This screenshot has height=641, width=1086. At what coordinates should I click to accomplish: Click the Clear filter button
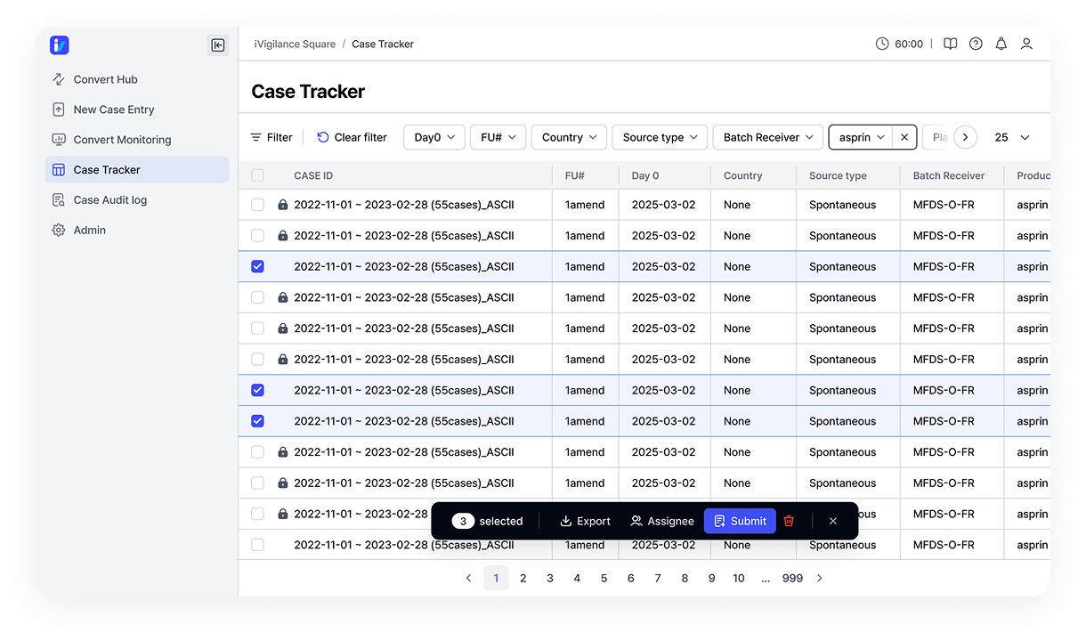(x=352, y=137)
